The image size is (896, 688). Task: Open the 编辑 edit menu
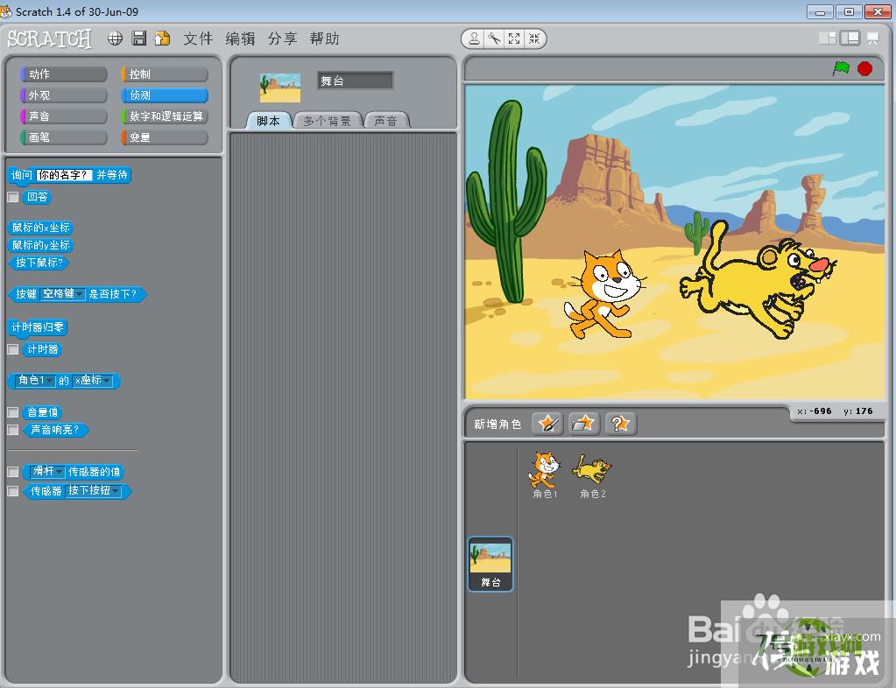pos(241,39)
